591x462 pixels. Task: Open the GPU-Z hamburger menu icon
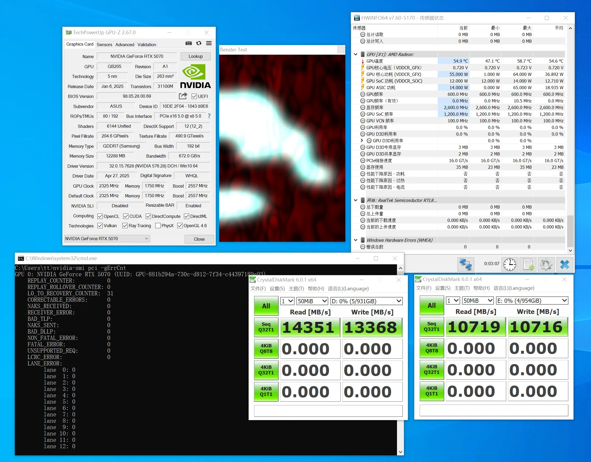tap(209, 43)
